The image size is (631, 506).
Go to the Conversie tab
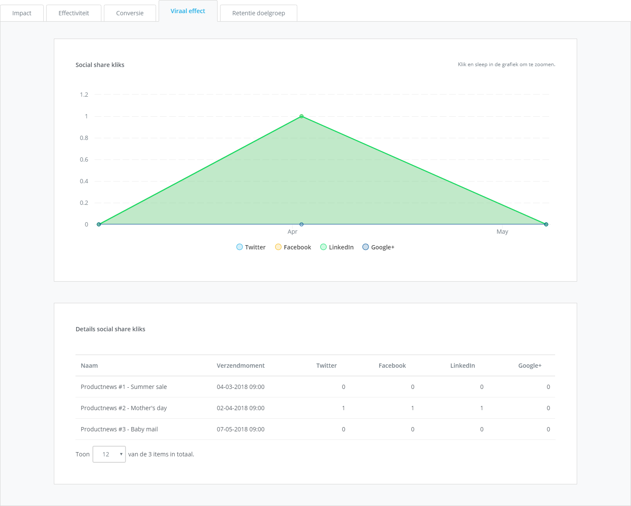point(130,13)
